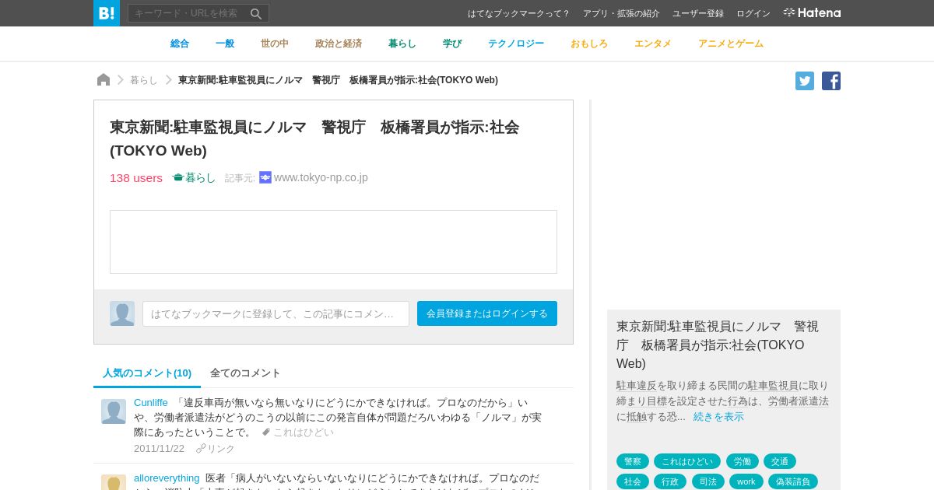Click the 偽装請負 tag
Screen dimensions: 934x490
pos(793,481)
